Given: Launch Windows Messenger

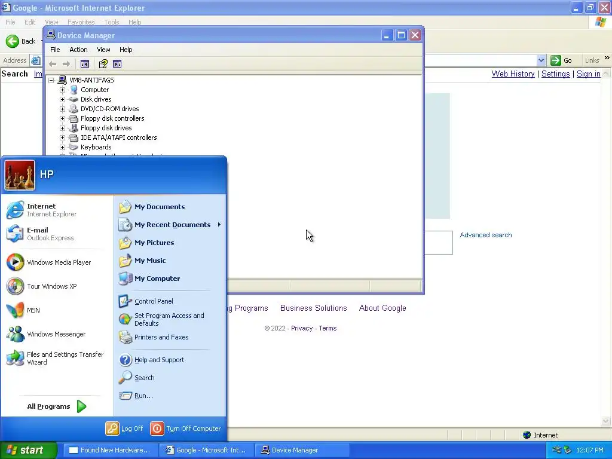Looking at the screenshot, I should click(46, 334).
